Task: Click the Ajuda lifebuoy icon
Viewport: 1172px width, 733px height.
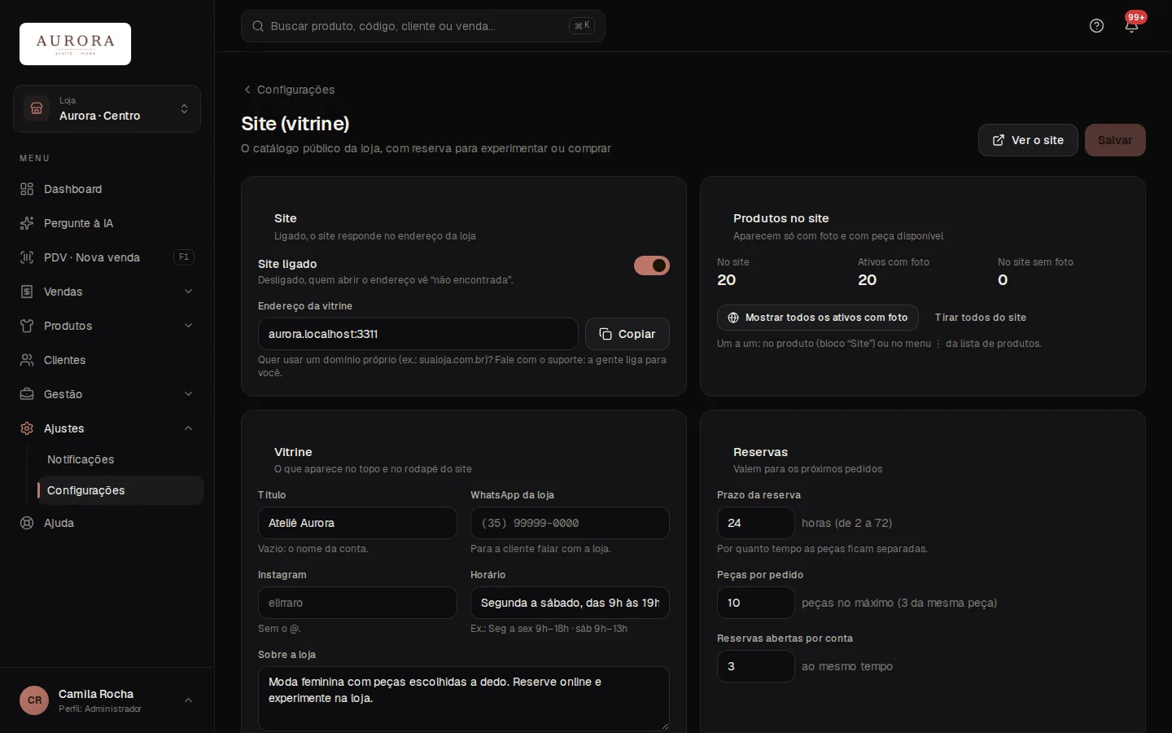Action: [x=27, y=523]
